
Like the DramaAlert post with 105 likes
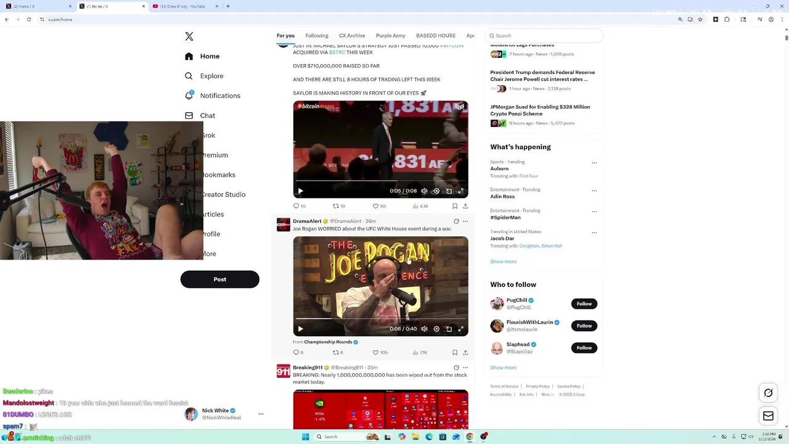coord(380,352)
